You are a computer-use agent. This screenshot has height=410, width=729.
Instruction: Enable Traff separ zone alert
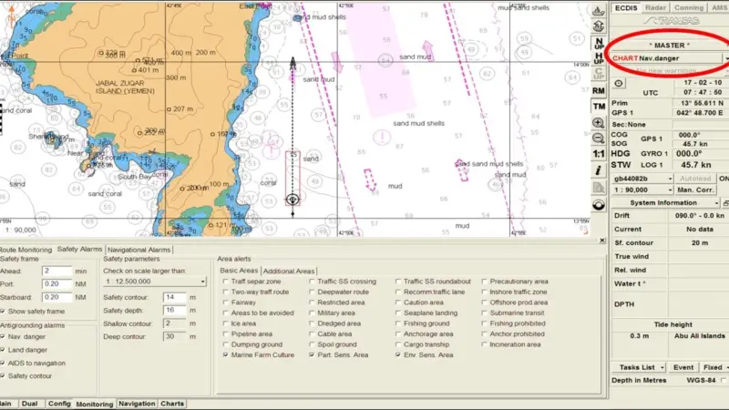[225, 282]
